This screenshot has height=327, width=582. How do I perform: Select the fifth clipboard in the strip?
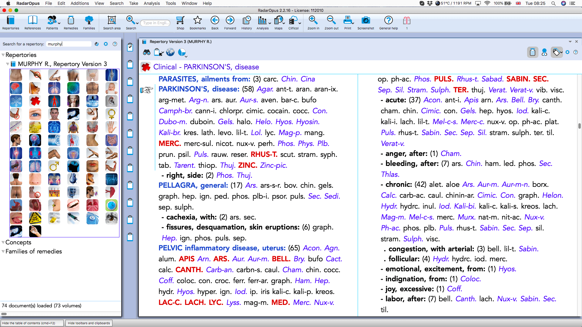tap(130, 116)
